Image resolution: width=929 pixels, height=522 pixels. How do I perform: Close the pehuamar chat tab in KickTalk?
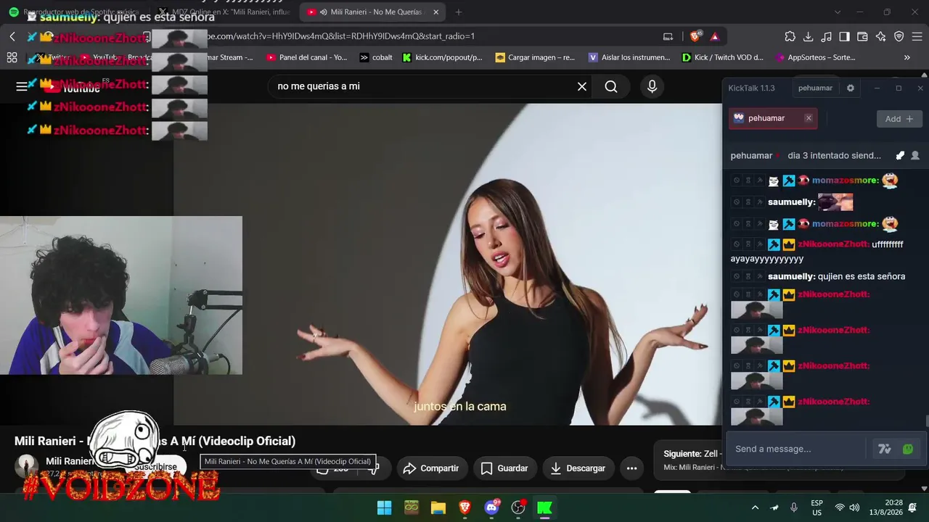coord(809,118)
